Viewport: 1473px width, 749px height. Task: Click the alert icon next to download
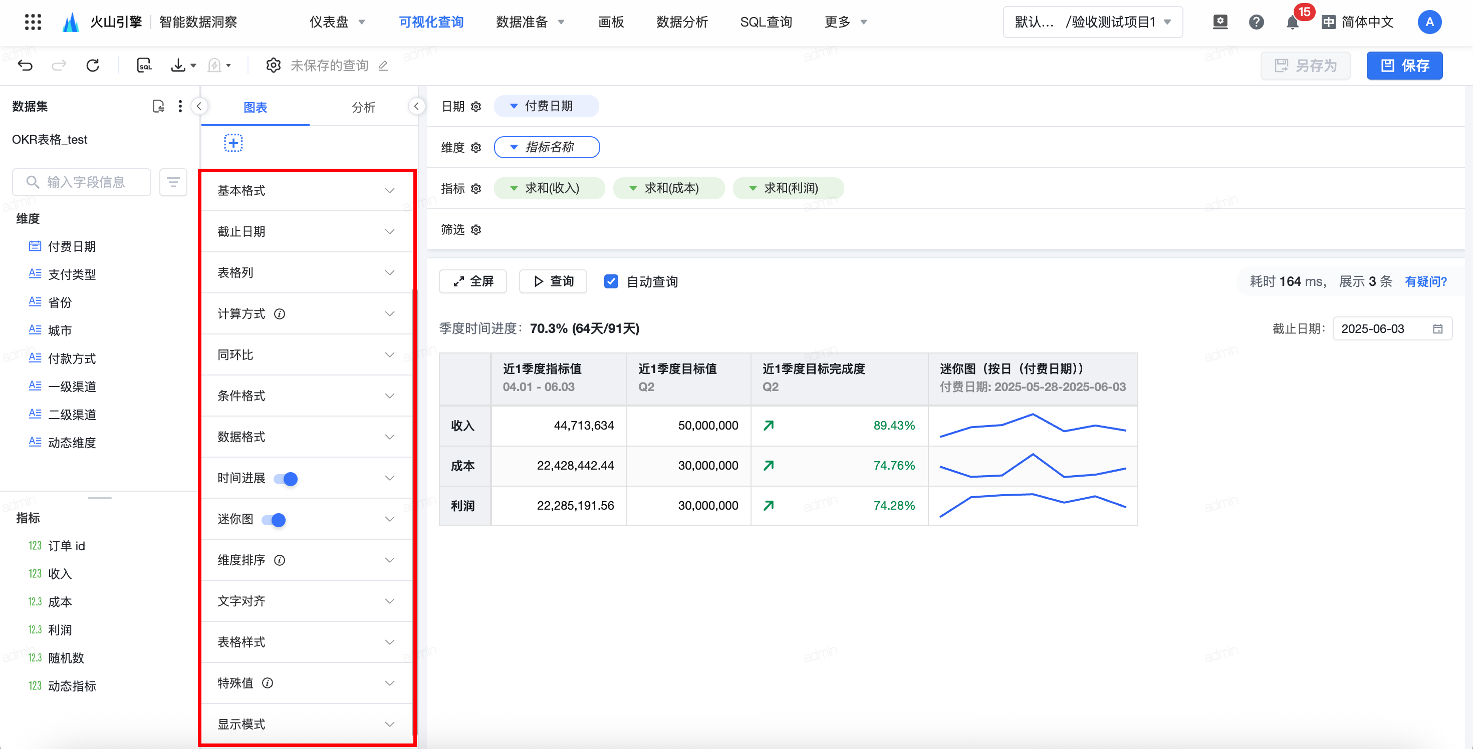tap(214, 65)
